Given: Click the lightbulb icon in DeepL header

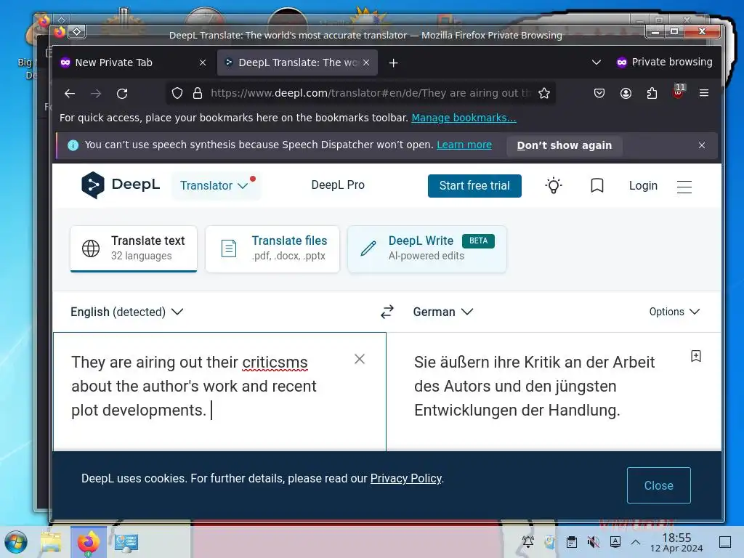Looking at the screenshot, I should click(553, 185).
